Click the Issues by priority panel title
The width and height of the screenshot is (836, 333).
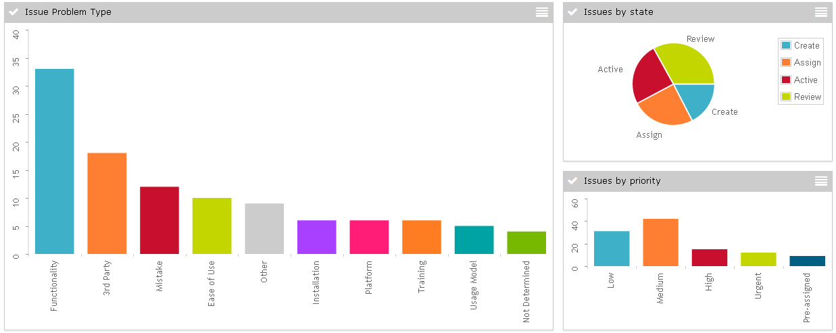pos(622,181)
